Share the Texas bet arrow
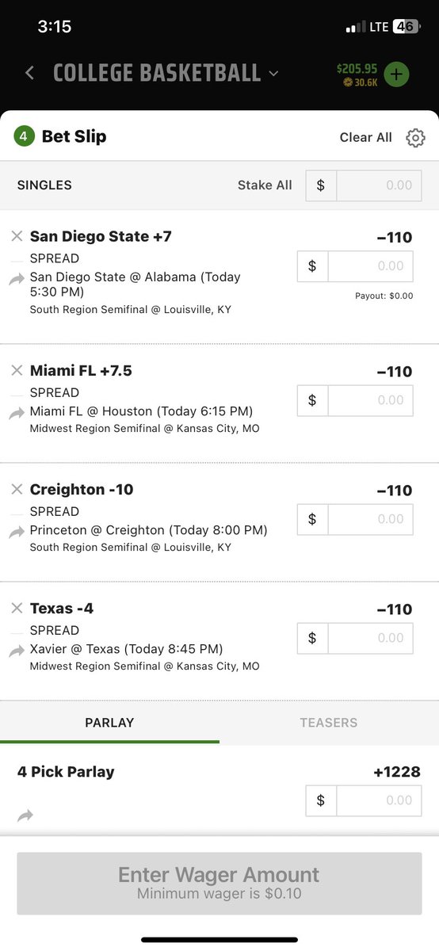This screenshot has width=439, height=951. pos(17,651)
